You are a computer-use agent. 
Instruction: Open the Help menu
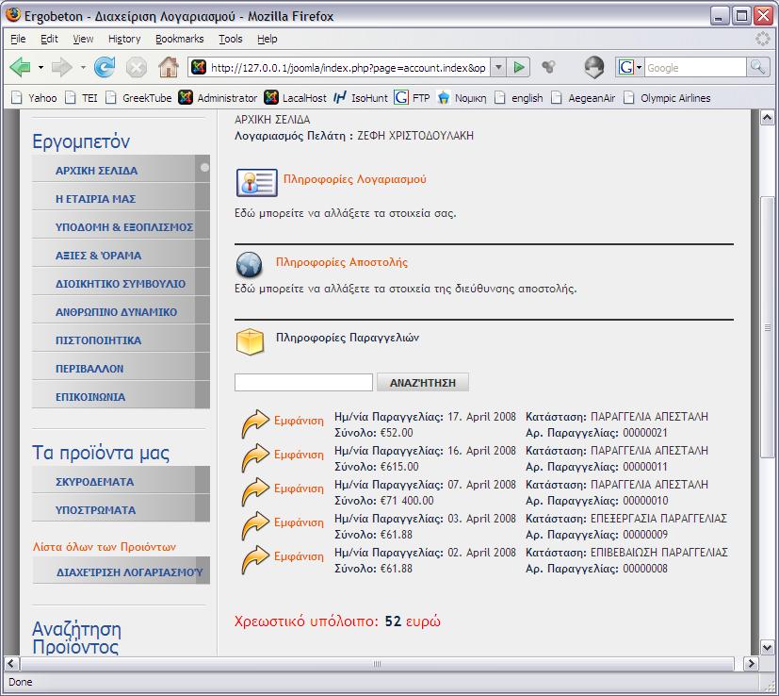268,39
